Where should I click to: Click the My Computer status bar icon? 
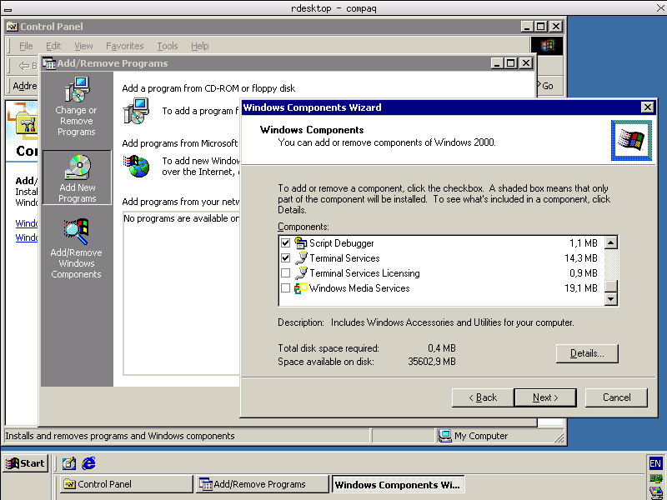click(444, 436)
